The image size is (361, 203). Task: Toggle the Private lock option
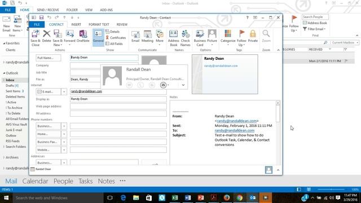[x=253, y=36]
